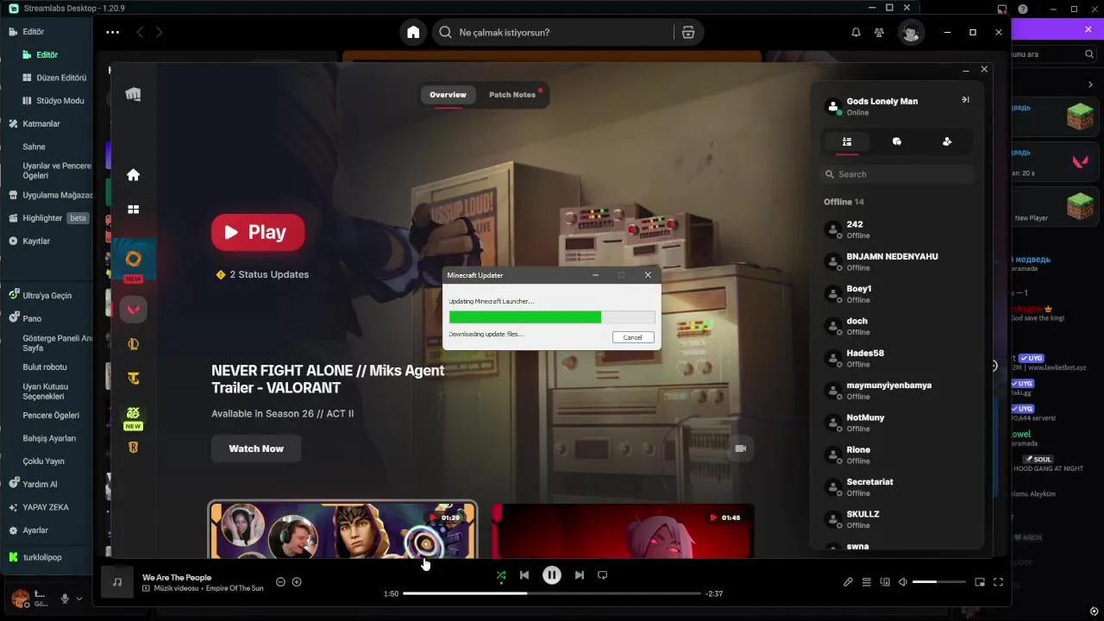Screen dimensions: 1104x621
Task: Open Spotify connect to device
Action: (885, 582)
